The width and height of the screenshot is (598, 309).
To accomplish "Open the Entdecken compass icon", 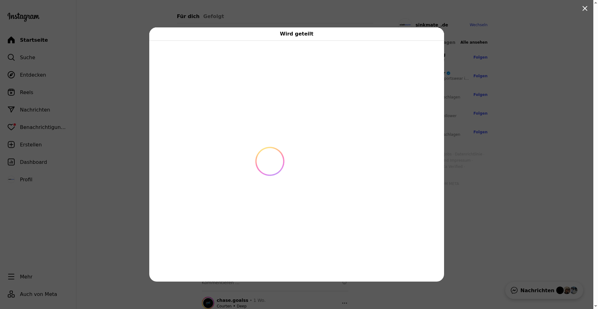I will (x=11, y=75).
